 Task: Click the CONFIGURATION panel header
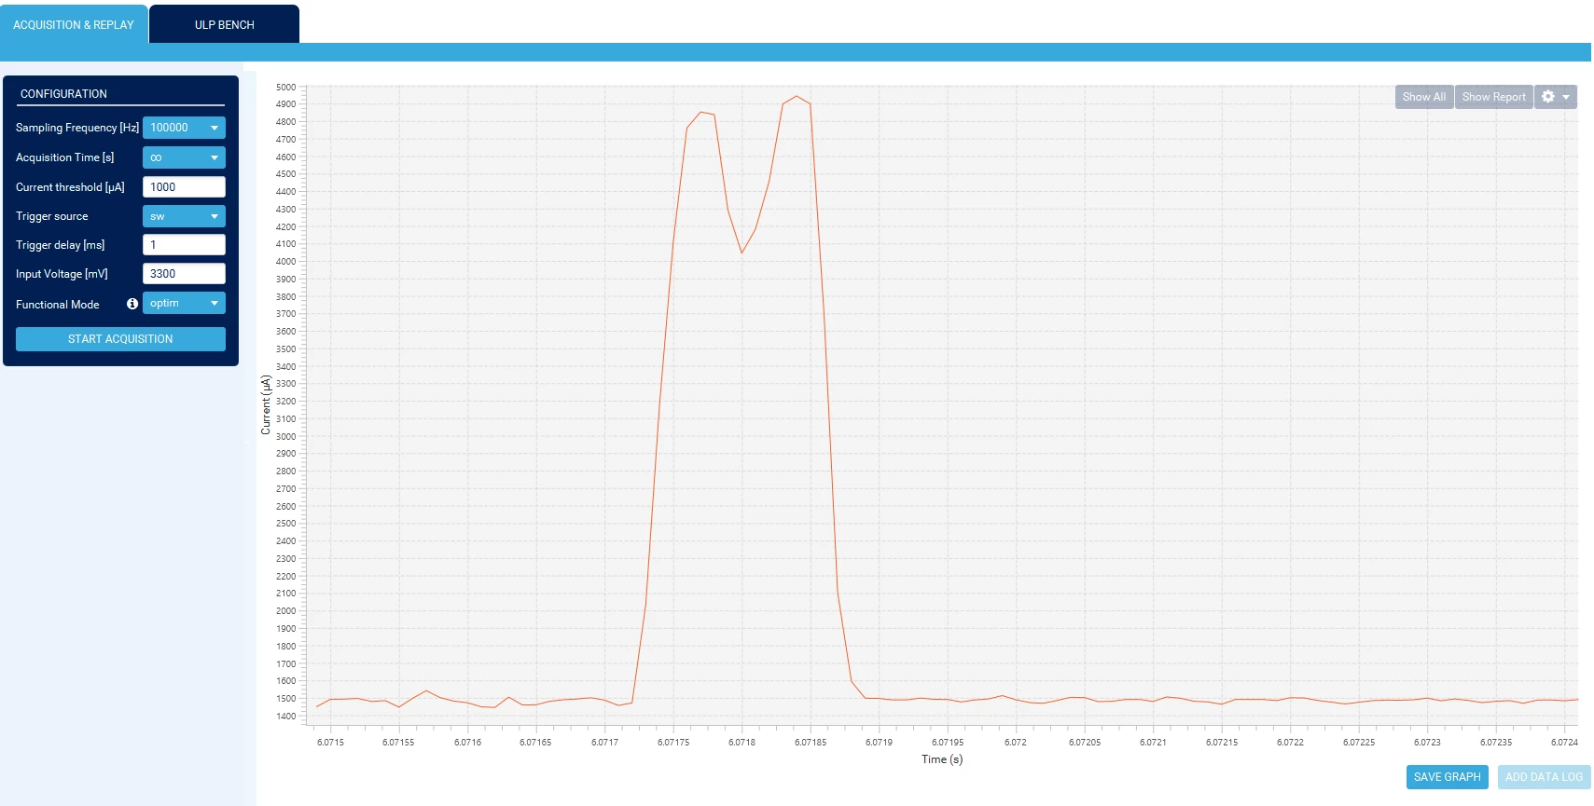coord(63,94)
